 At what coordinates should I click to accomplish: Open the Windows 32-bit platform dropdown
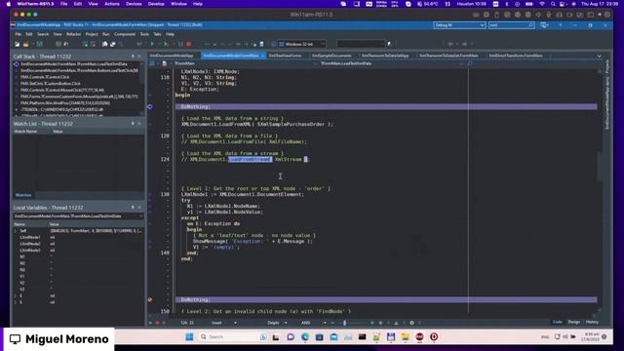[x=302, y=44]
